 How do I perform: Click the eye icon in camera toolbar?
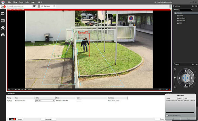tap(16, 89)
